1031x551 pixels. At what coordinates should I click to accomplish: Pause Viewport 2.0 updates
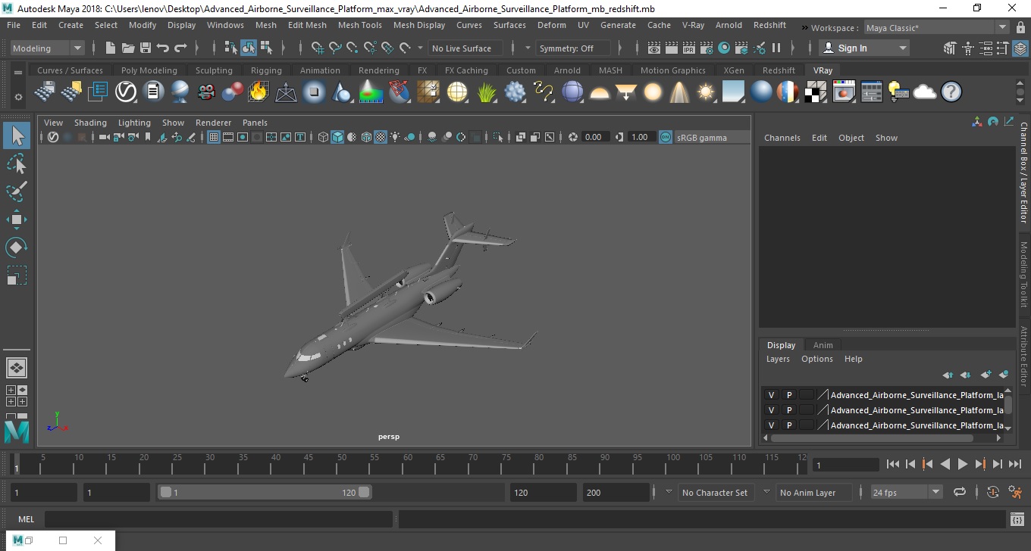tap(776, 48)
